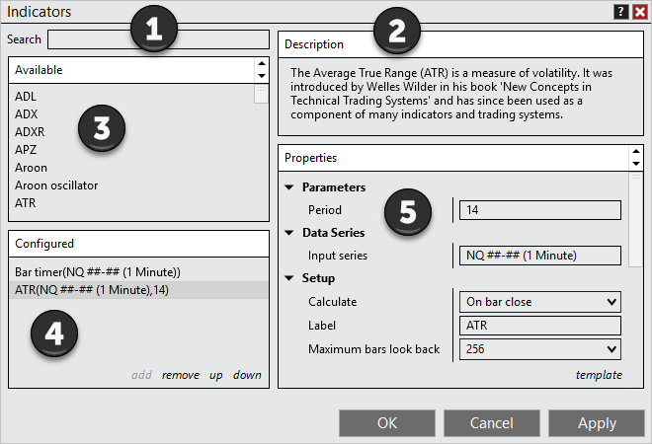Choose Aroon oscillator from available indicators
This screenshot has width=652, height=444.
coord(56,185)
